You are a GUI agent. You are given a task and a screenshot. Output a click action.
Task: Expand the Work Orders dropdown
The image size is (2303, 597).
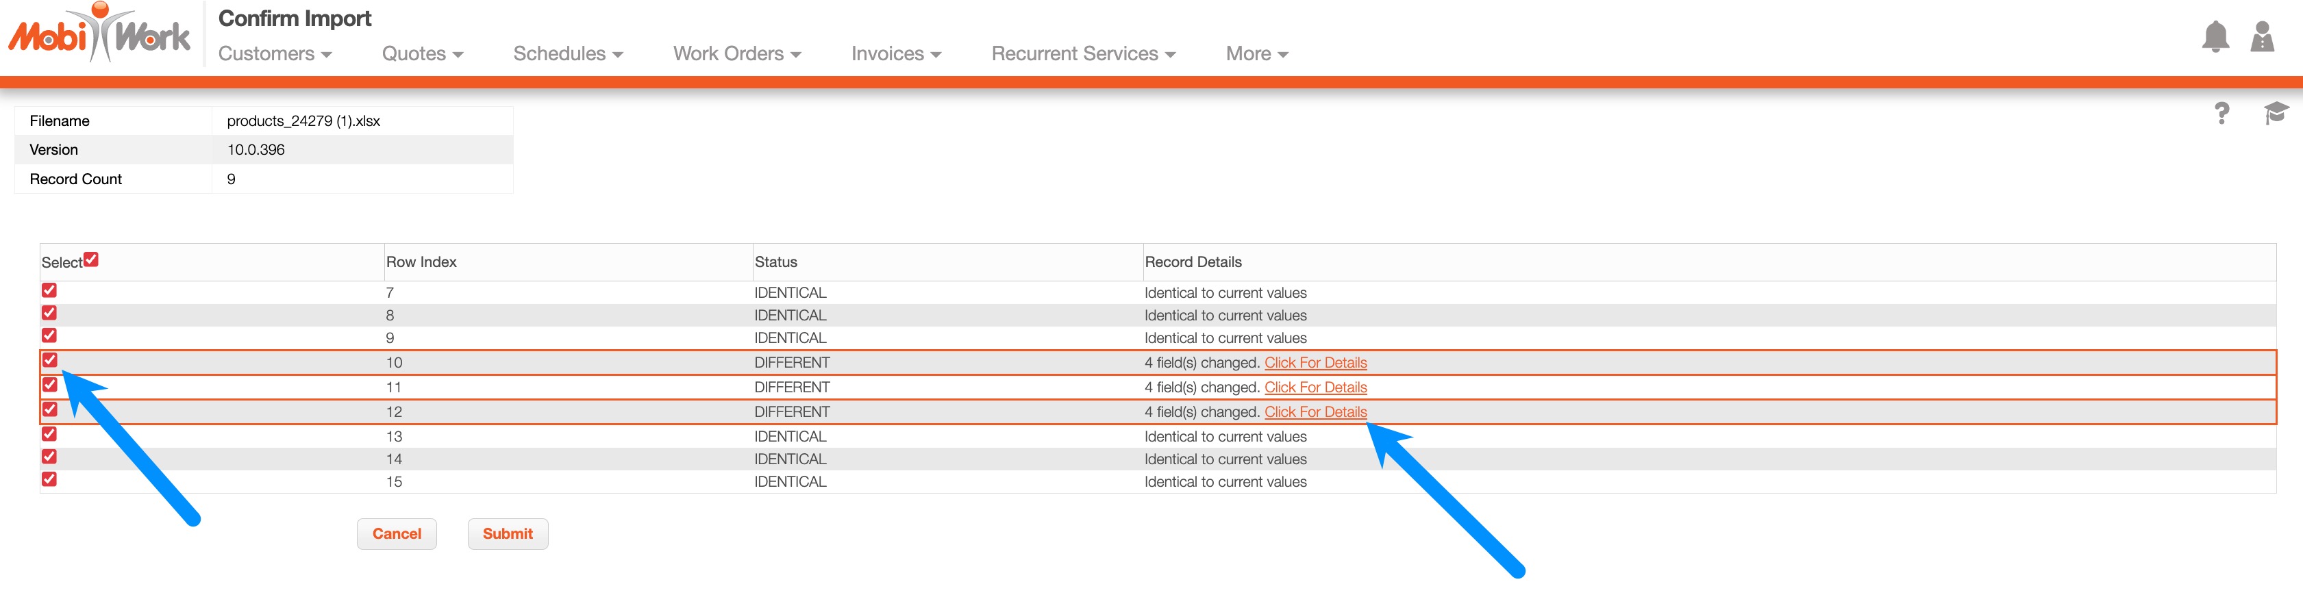pyautogui.click(x=736, y=53)
